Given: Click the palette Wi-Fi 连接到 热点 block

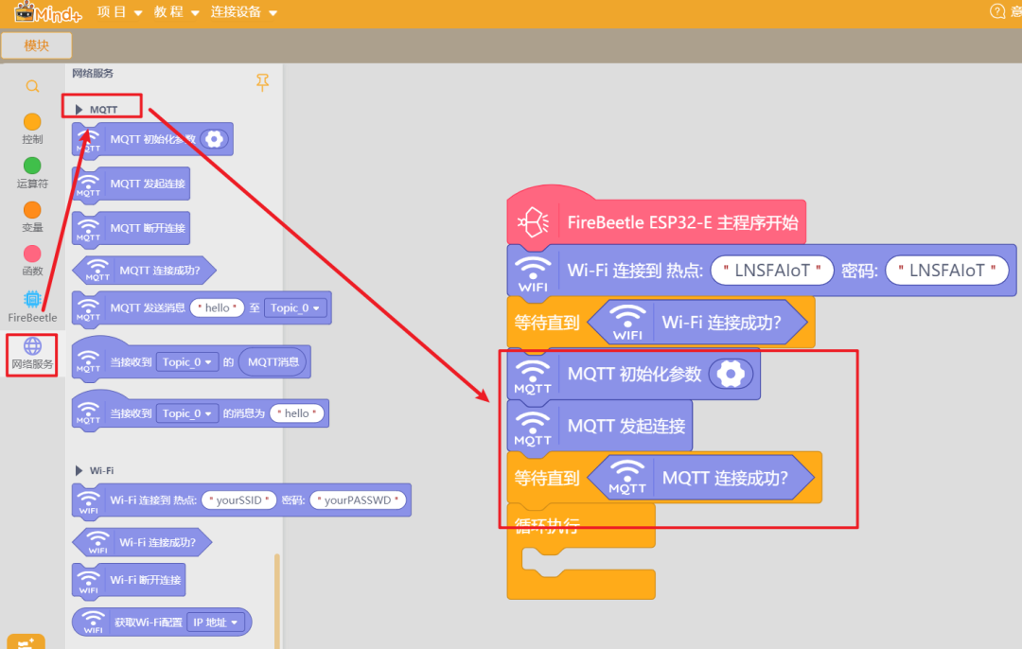Looking at the screenshot, I should (x=241, y=501).
